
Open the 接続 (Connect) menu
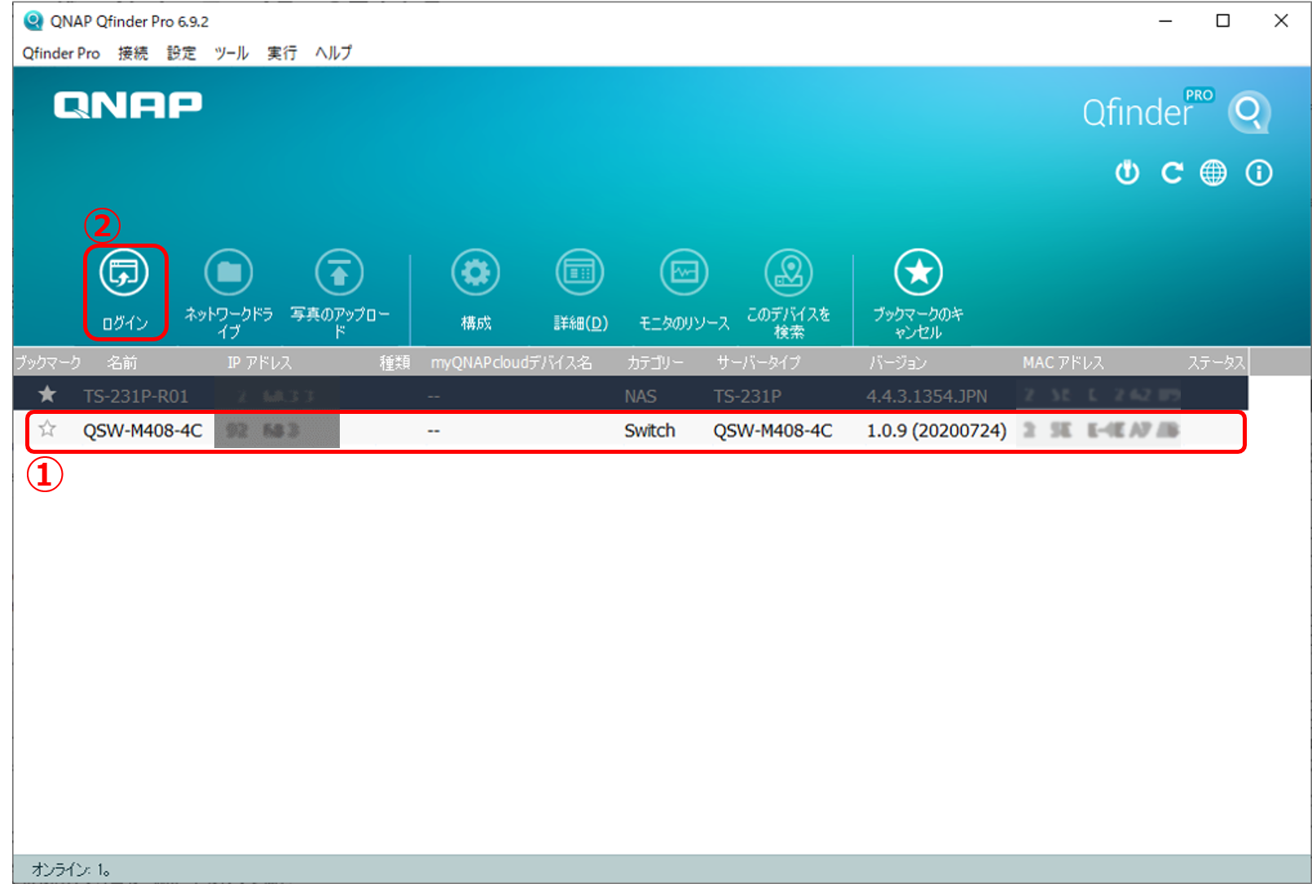pos(133,53)
